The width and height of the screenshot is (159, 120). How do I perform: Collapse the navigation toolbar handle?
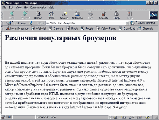click(2, 15)
